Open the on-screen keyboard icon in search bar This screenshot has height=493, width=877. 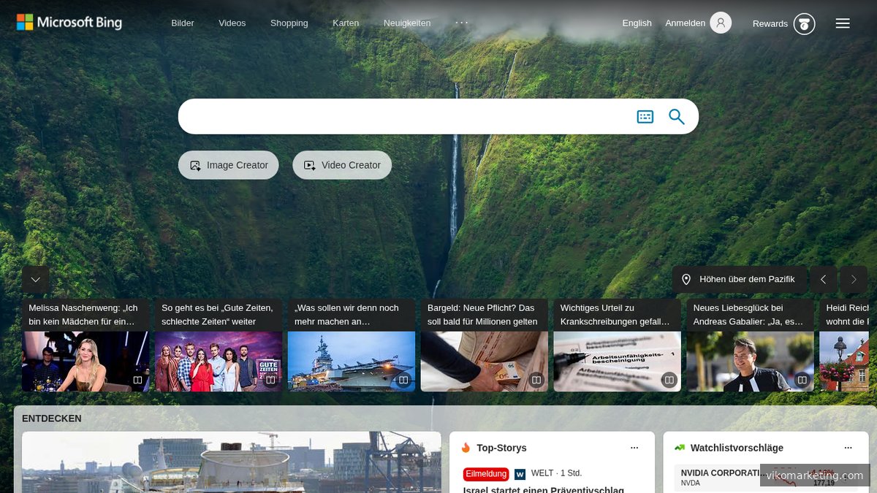[x=645, y=116]
